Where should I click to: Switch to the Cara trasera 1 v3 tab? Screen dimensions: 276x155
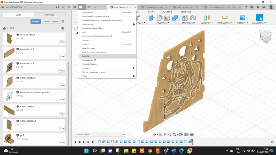coord(185,7)
